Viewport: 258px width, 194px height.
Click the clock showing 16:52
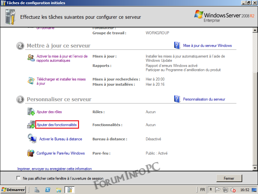coord(245,190)
